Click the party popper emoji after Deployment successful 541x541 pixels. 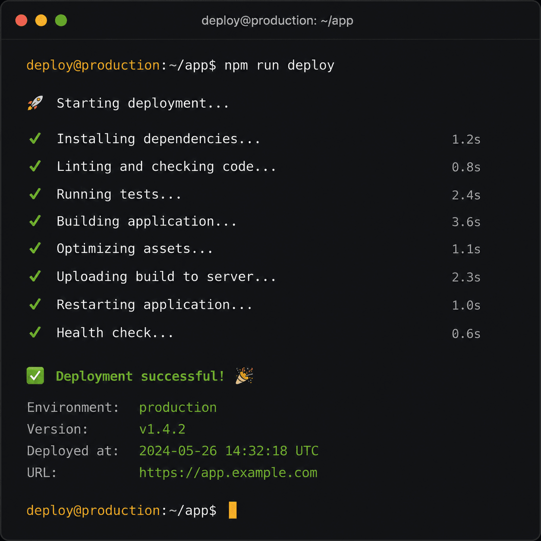(244, 376)
